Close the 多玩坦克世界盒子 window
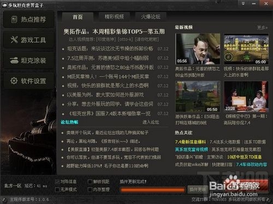This screenshot has height=204, width=273. [266, 3]
